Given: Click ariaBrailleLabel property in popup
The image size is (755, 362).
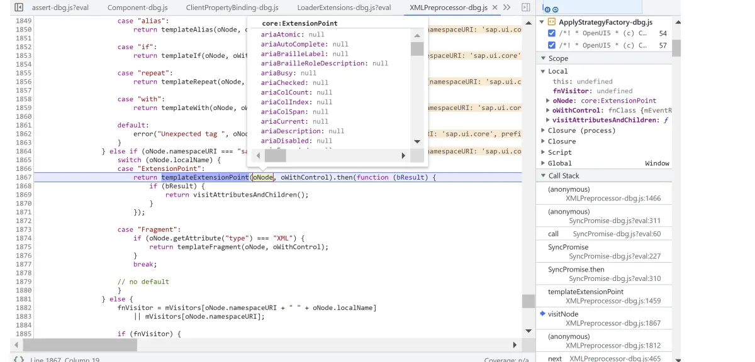Looking at the screenshot, I should point(305,54).
